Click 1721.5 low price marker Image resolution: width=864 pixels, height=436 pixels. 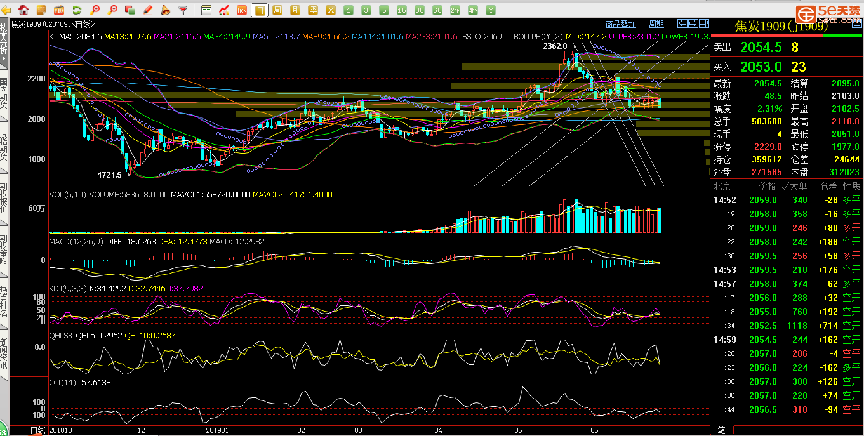(x=109, y=174)
